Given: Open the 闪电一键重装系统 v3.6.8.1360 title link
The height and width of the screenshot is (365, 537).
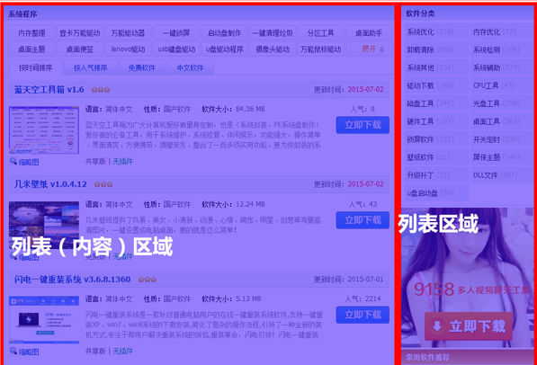Looking at the screenshot, I should tap(72, 280).
